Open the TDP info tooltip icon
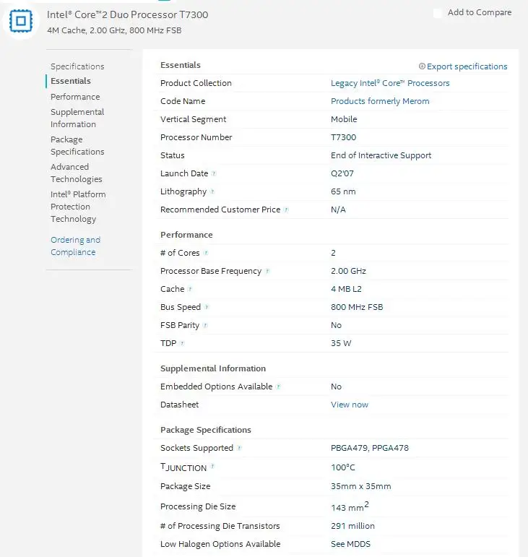 point(182,344)
